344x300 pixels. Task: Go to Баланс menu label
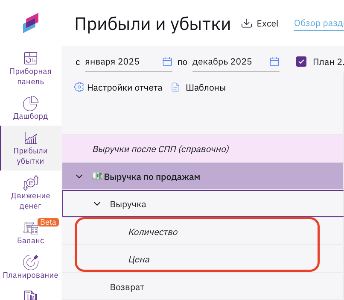click(x=30, y=241)
